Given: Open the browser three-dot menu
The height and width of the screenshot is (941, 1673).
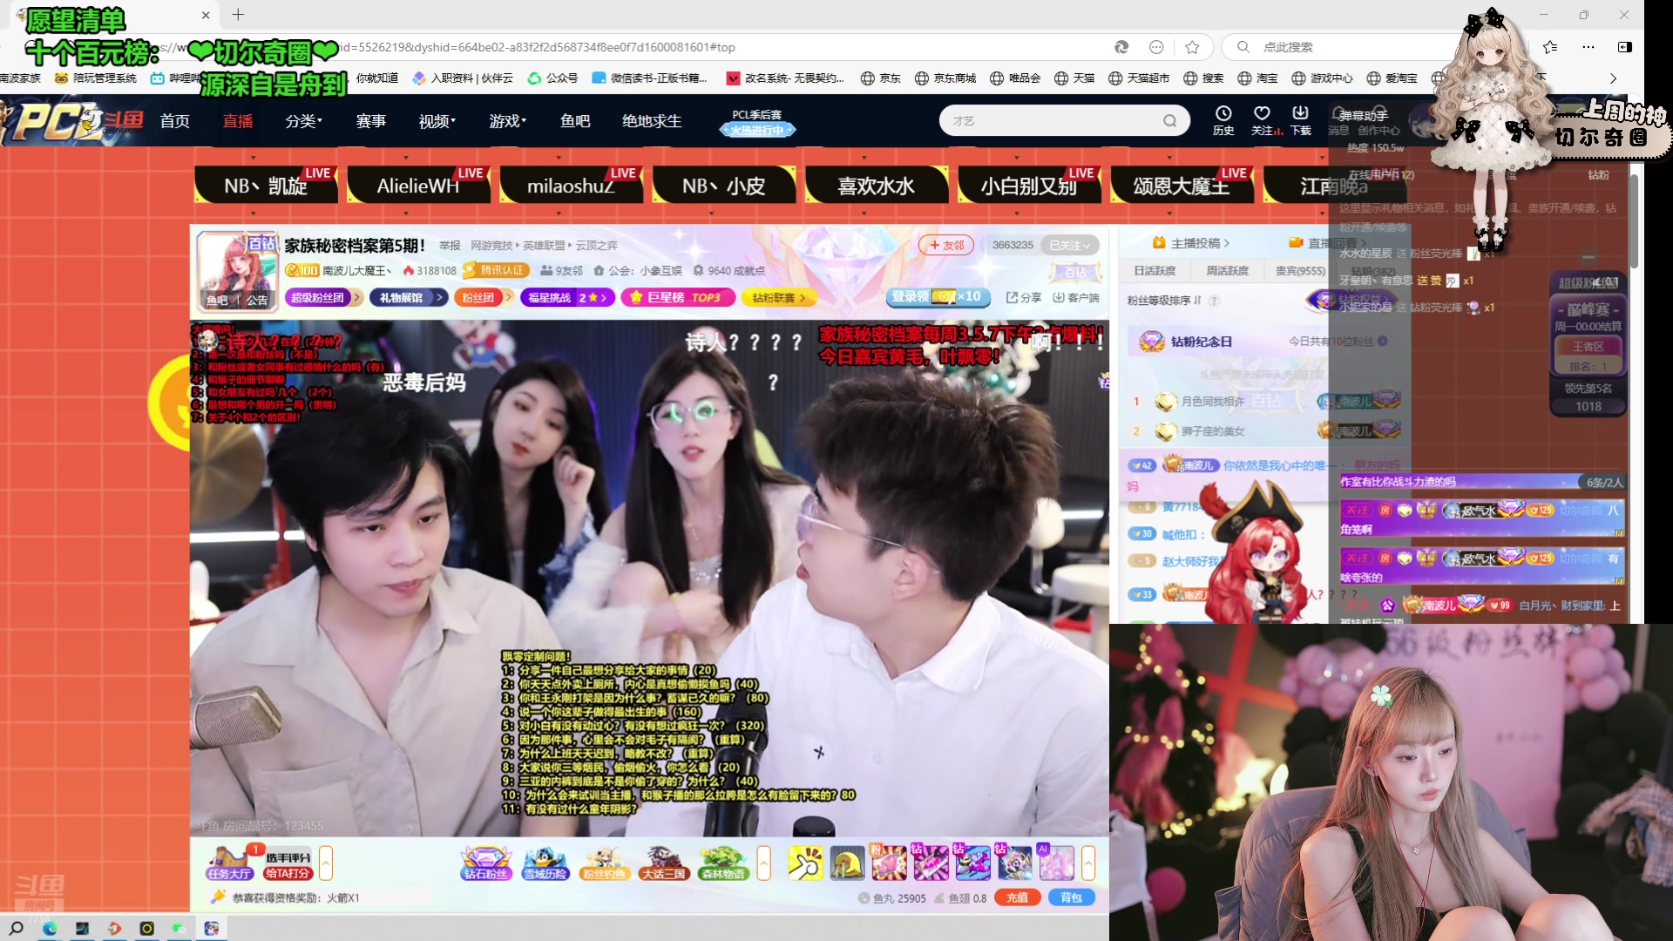Looking at the screenshot, I should 1588,47.
